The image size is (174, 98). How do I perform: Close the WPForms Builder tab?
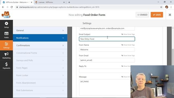32,2
